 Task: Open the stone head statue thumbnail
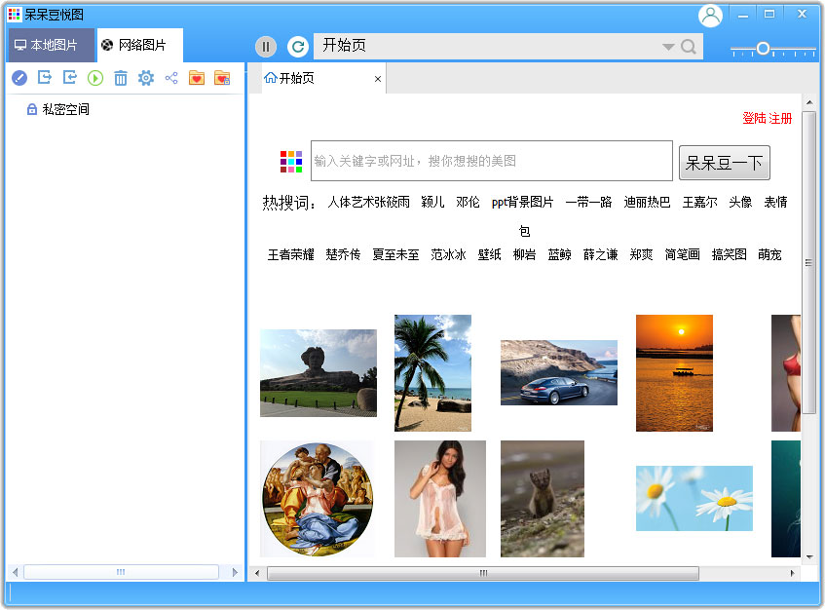[319, 373]
